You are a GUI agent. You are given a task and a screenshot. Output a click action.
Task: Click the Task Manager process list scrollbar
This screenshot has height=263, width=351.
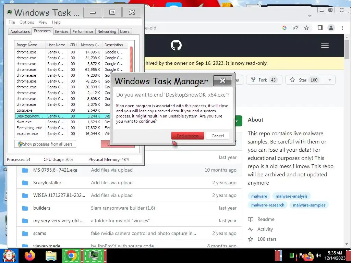131,59
